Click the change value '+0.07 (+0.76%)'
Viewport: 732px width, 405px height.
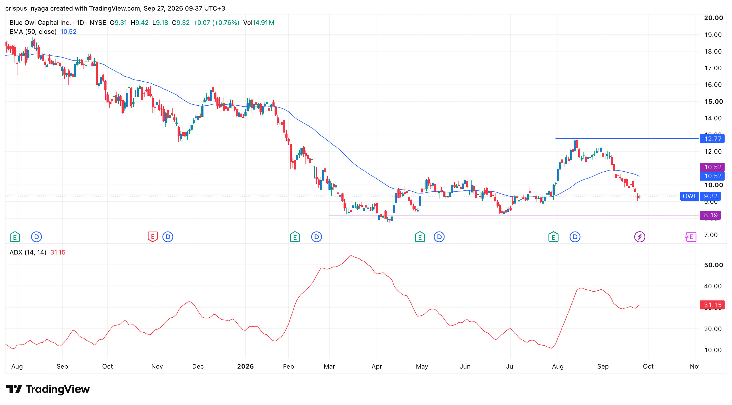pos(216,23)
